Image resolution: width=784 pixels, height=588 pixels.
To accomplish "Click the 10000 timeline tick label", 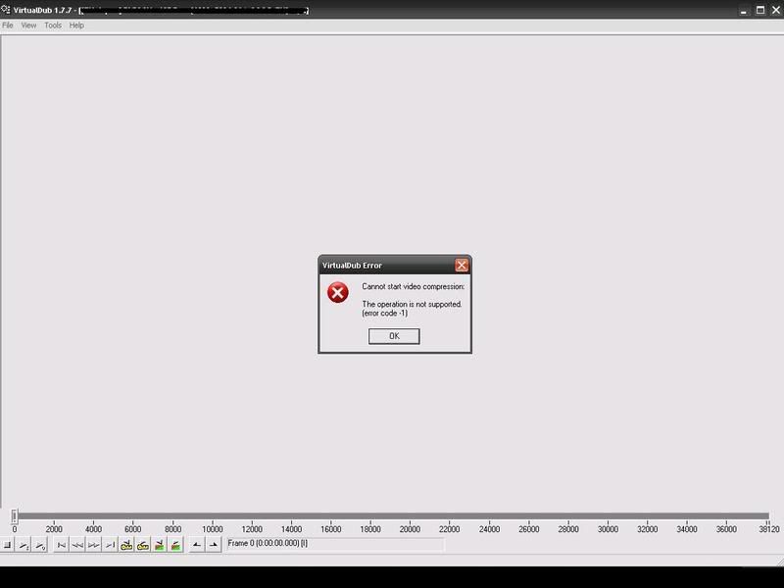I will (x=213, y=529).
